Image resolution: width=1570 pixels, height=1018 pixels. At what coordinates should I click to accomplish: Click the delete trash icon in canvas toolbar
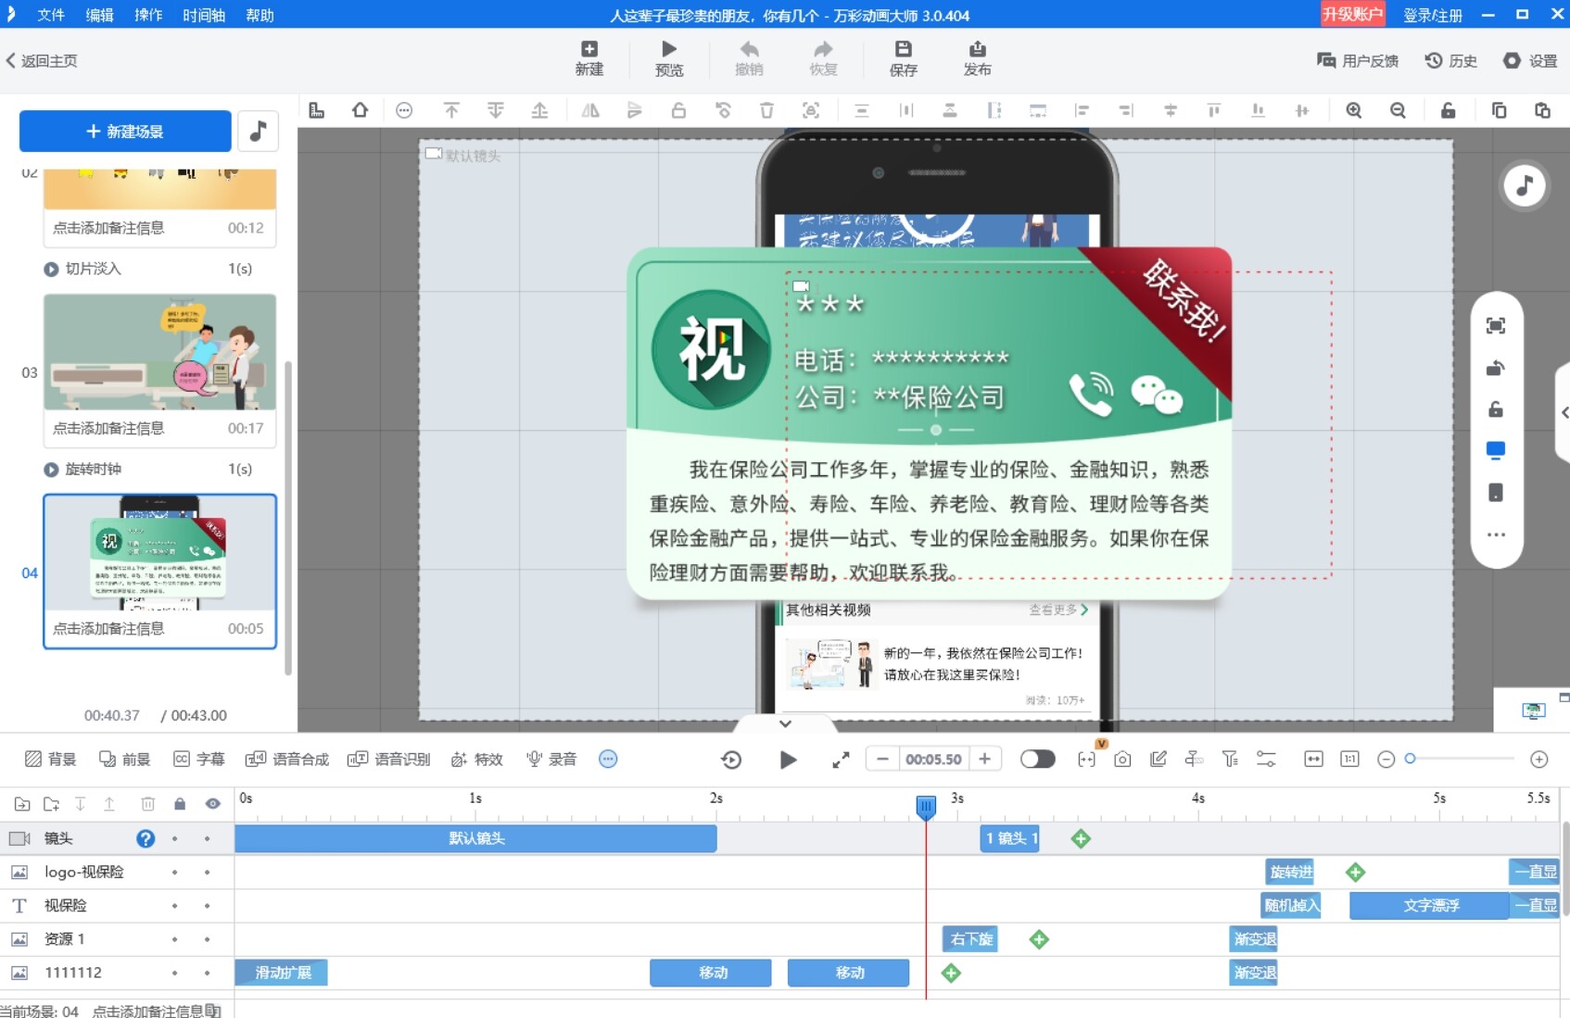point(766,110)
